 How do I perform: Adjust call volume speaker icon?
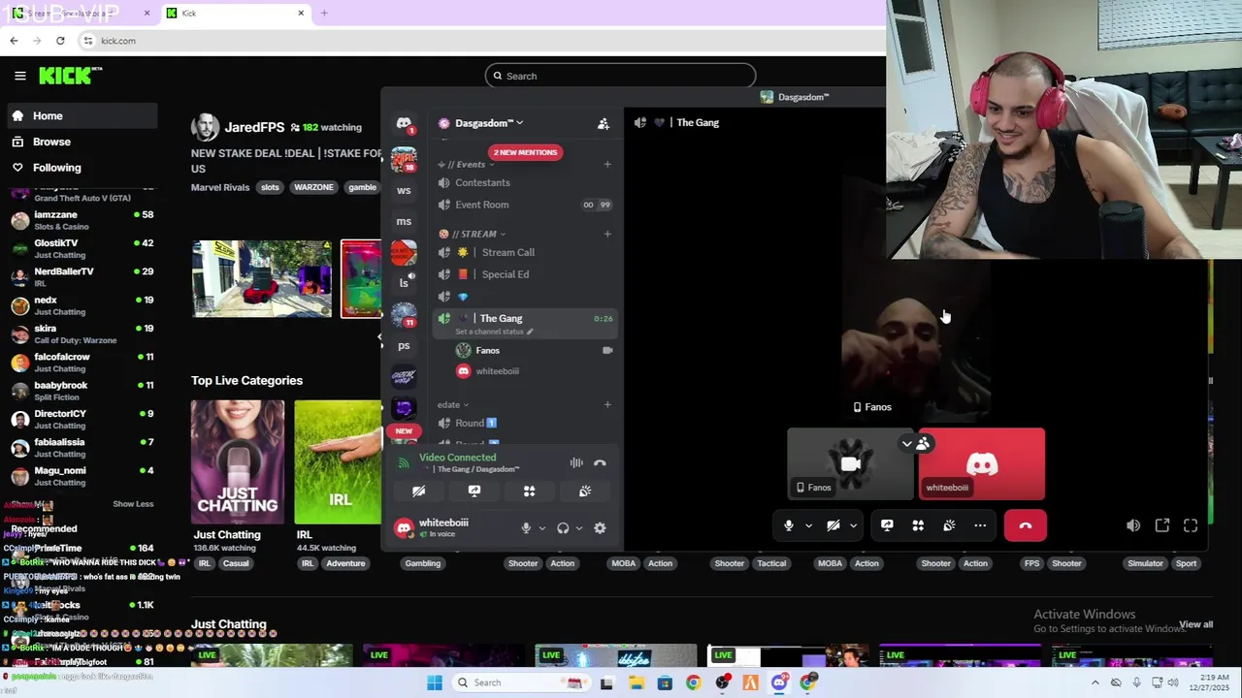click(x=1133, y=525)
